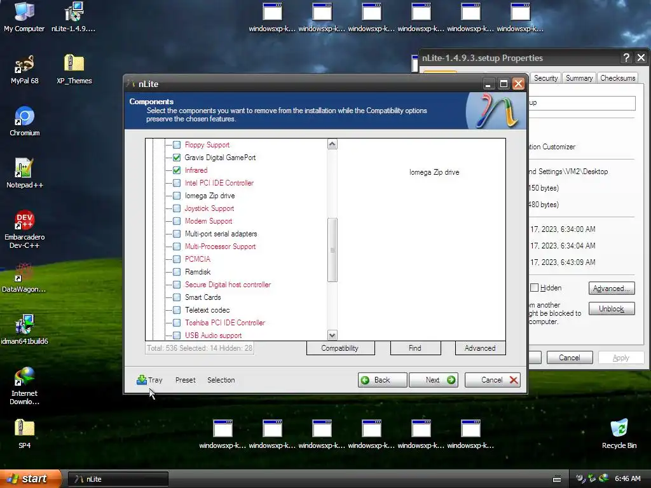Click help question mark in Properties title
The image size is (651, 488).
coord(626,58)
